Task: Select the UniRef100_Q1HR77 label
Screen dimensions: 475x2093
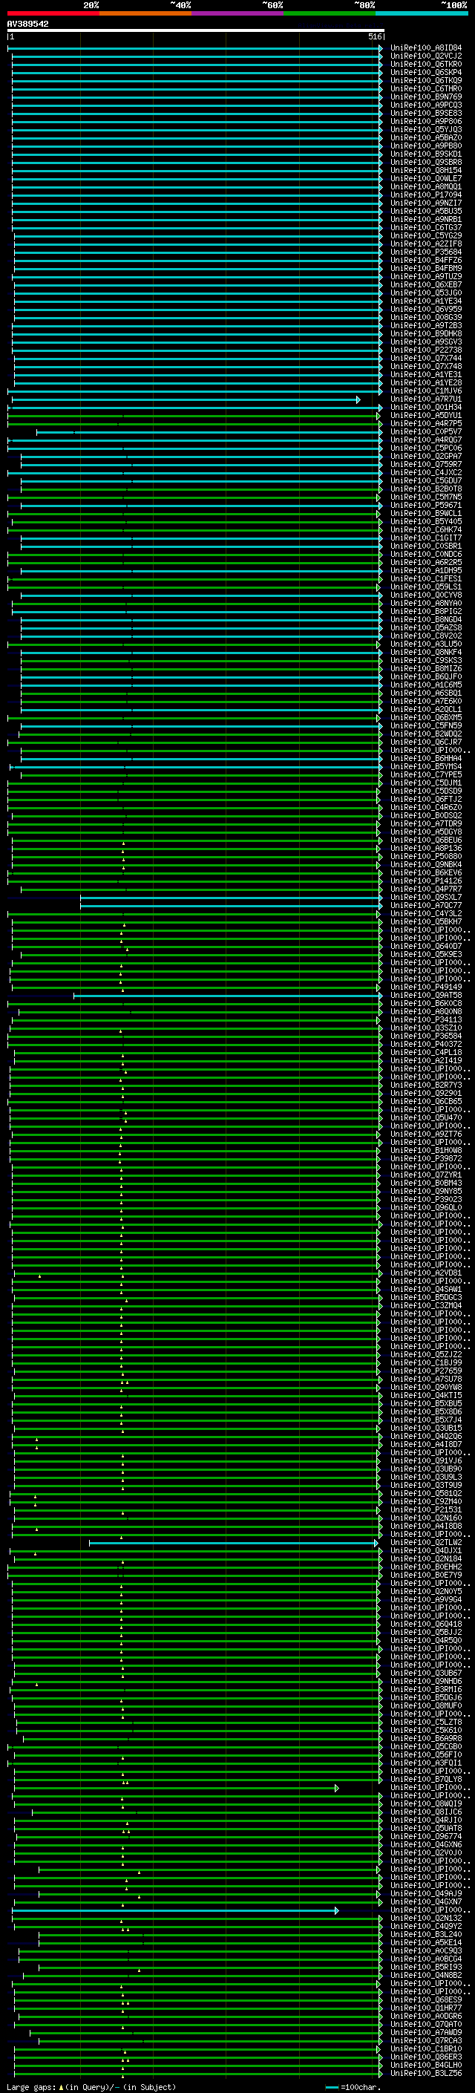Action: tap(426, 2008)
